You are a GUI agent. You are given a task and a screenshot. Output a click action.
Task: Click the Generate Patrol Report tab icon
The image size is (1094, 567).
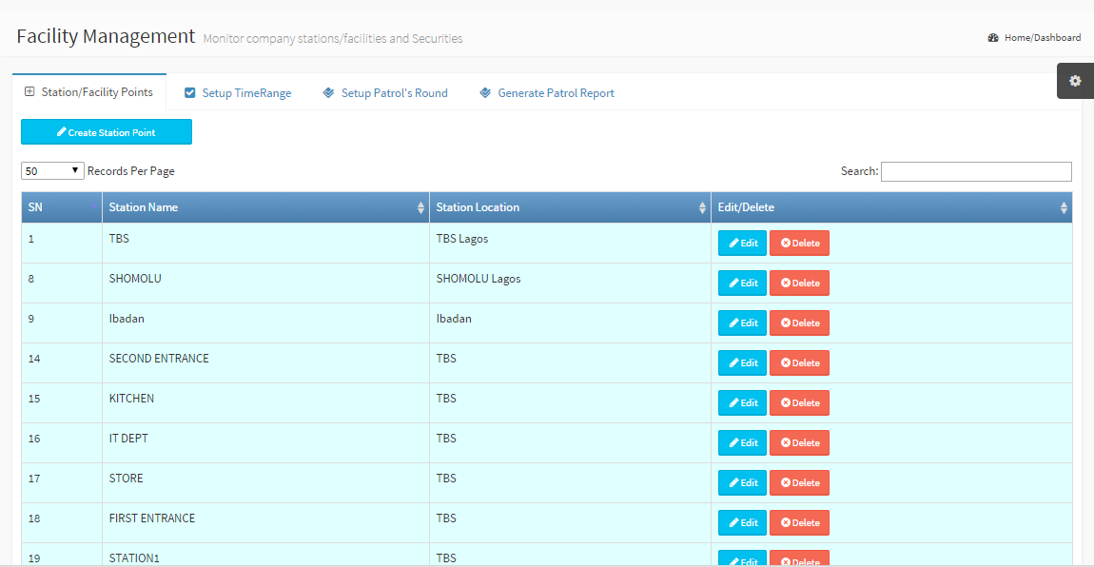click(x=485, y=93)
